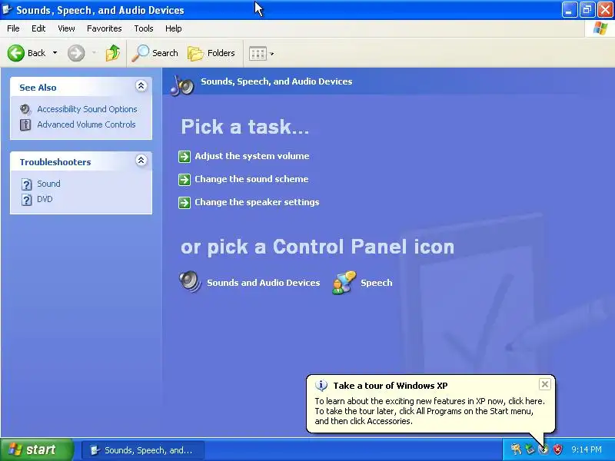Click the 9:14 PM taskbar clock
This screenshot has width=615, height=461.
click(587, 449)
